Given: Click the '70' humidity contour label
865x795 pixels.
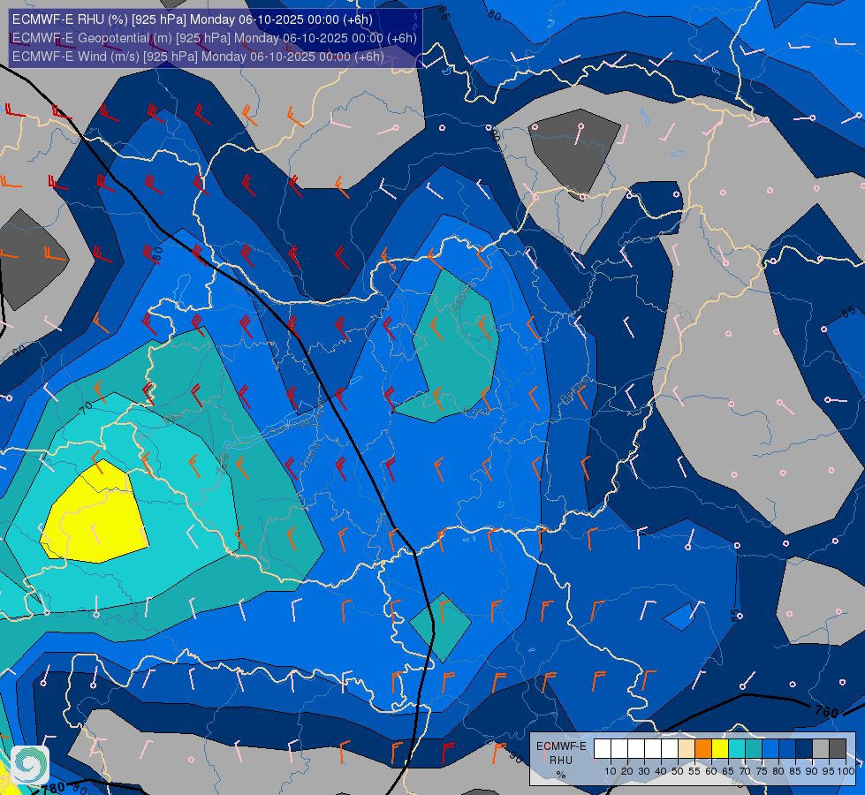Looking at the screenshot, I should 86,409.
